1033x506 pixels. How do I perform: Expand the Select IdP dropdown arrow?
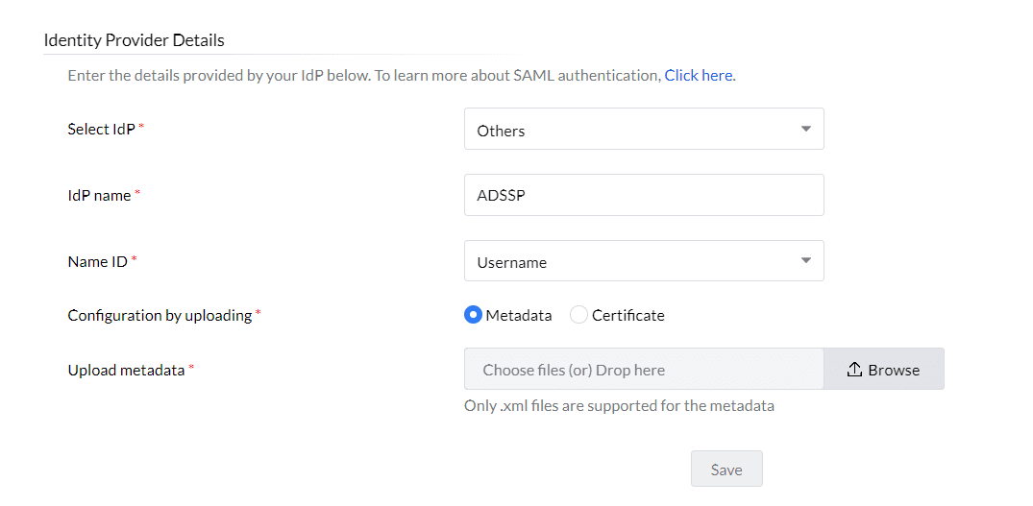tap(805, 130)
